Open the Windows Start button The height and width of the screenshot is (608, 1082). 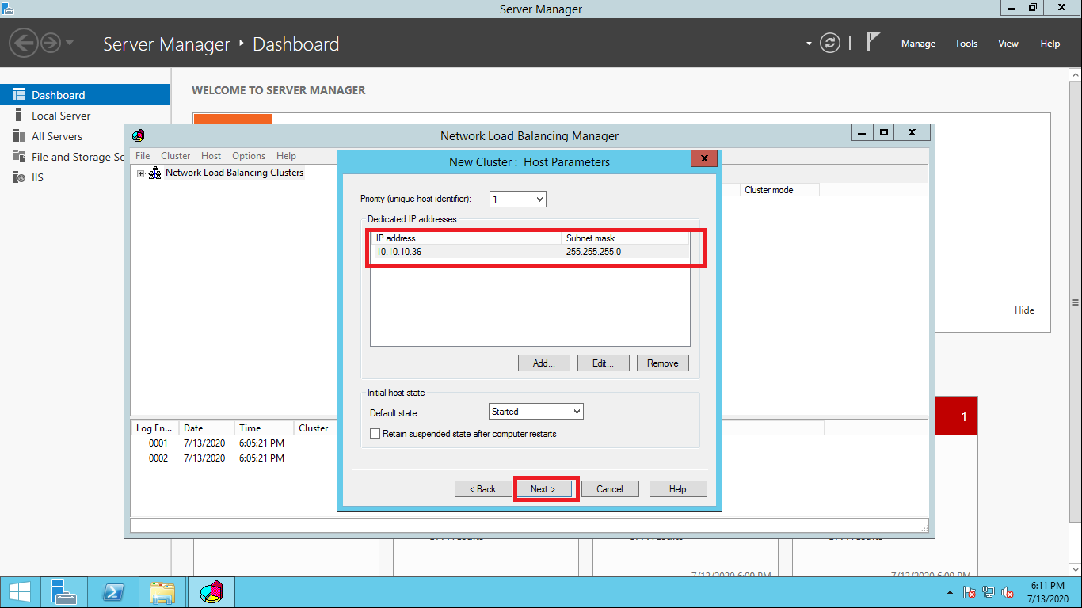(20, 592)
